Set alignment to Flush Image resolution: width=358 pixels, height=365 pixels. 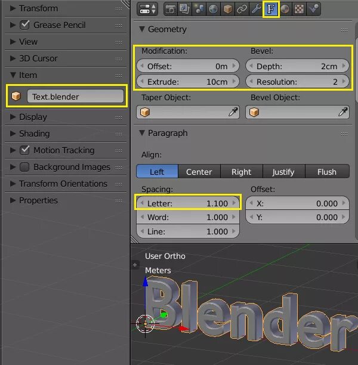click(x=327, y=172)
